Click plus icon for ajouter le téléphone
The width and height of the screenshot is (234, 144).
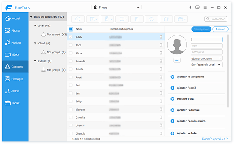[x=172, y=77]
